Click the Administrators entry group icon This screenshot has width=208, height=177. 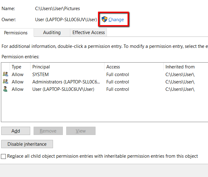click(5, 82)
